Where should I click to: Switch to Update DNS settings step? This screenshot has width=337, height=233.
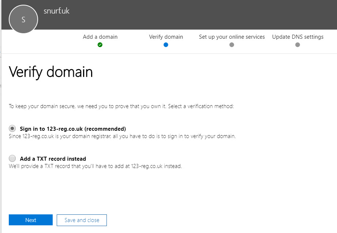tap(297, 37)
